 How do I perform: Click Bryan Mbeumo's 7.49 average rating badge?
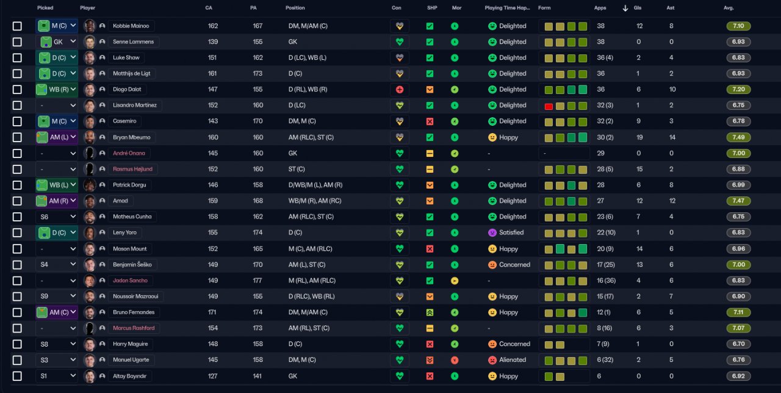738,137
